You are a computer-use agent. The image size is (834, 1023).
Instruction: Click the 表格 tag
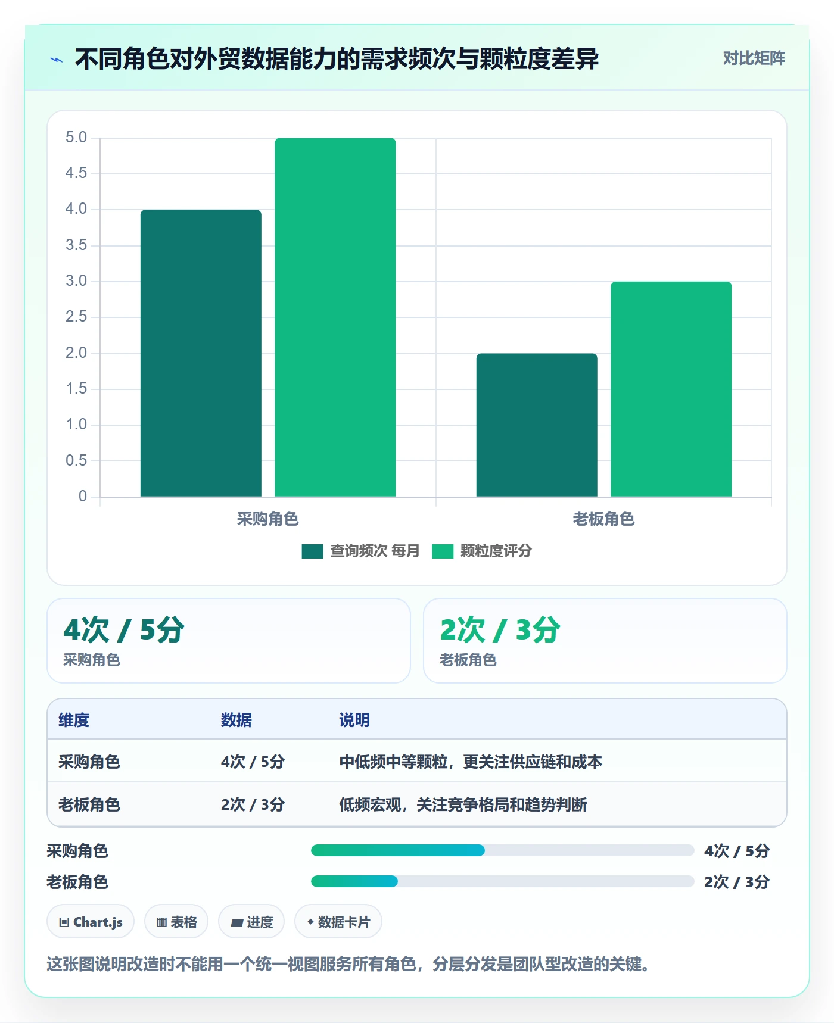[176, 922]
